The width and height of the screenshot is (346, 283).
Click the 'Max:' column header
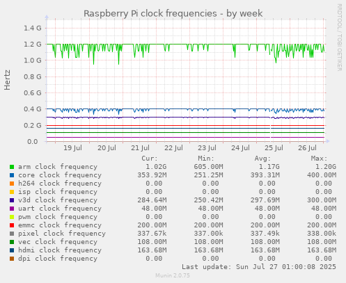(x=319, y=159)
